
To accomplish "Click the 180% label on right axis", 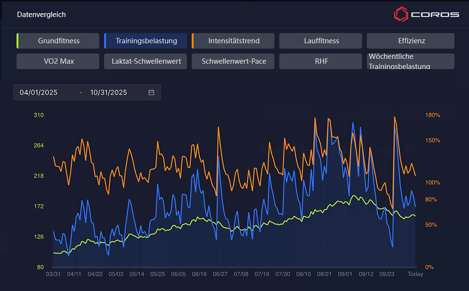I will point(433,115).
